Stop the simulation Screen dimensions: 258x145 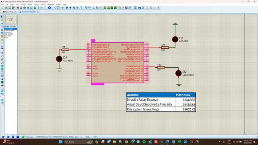click(18, 137)
